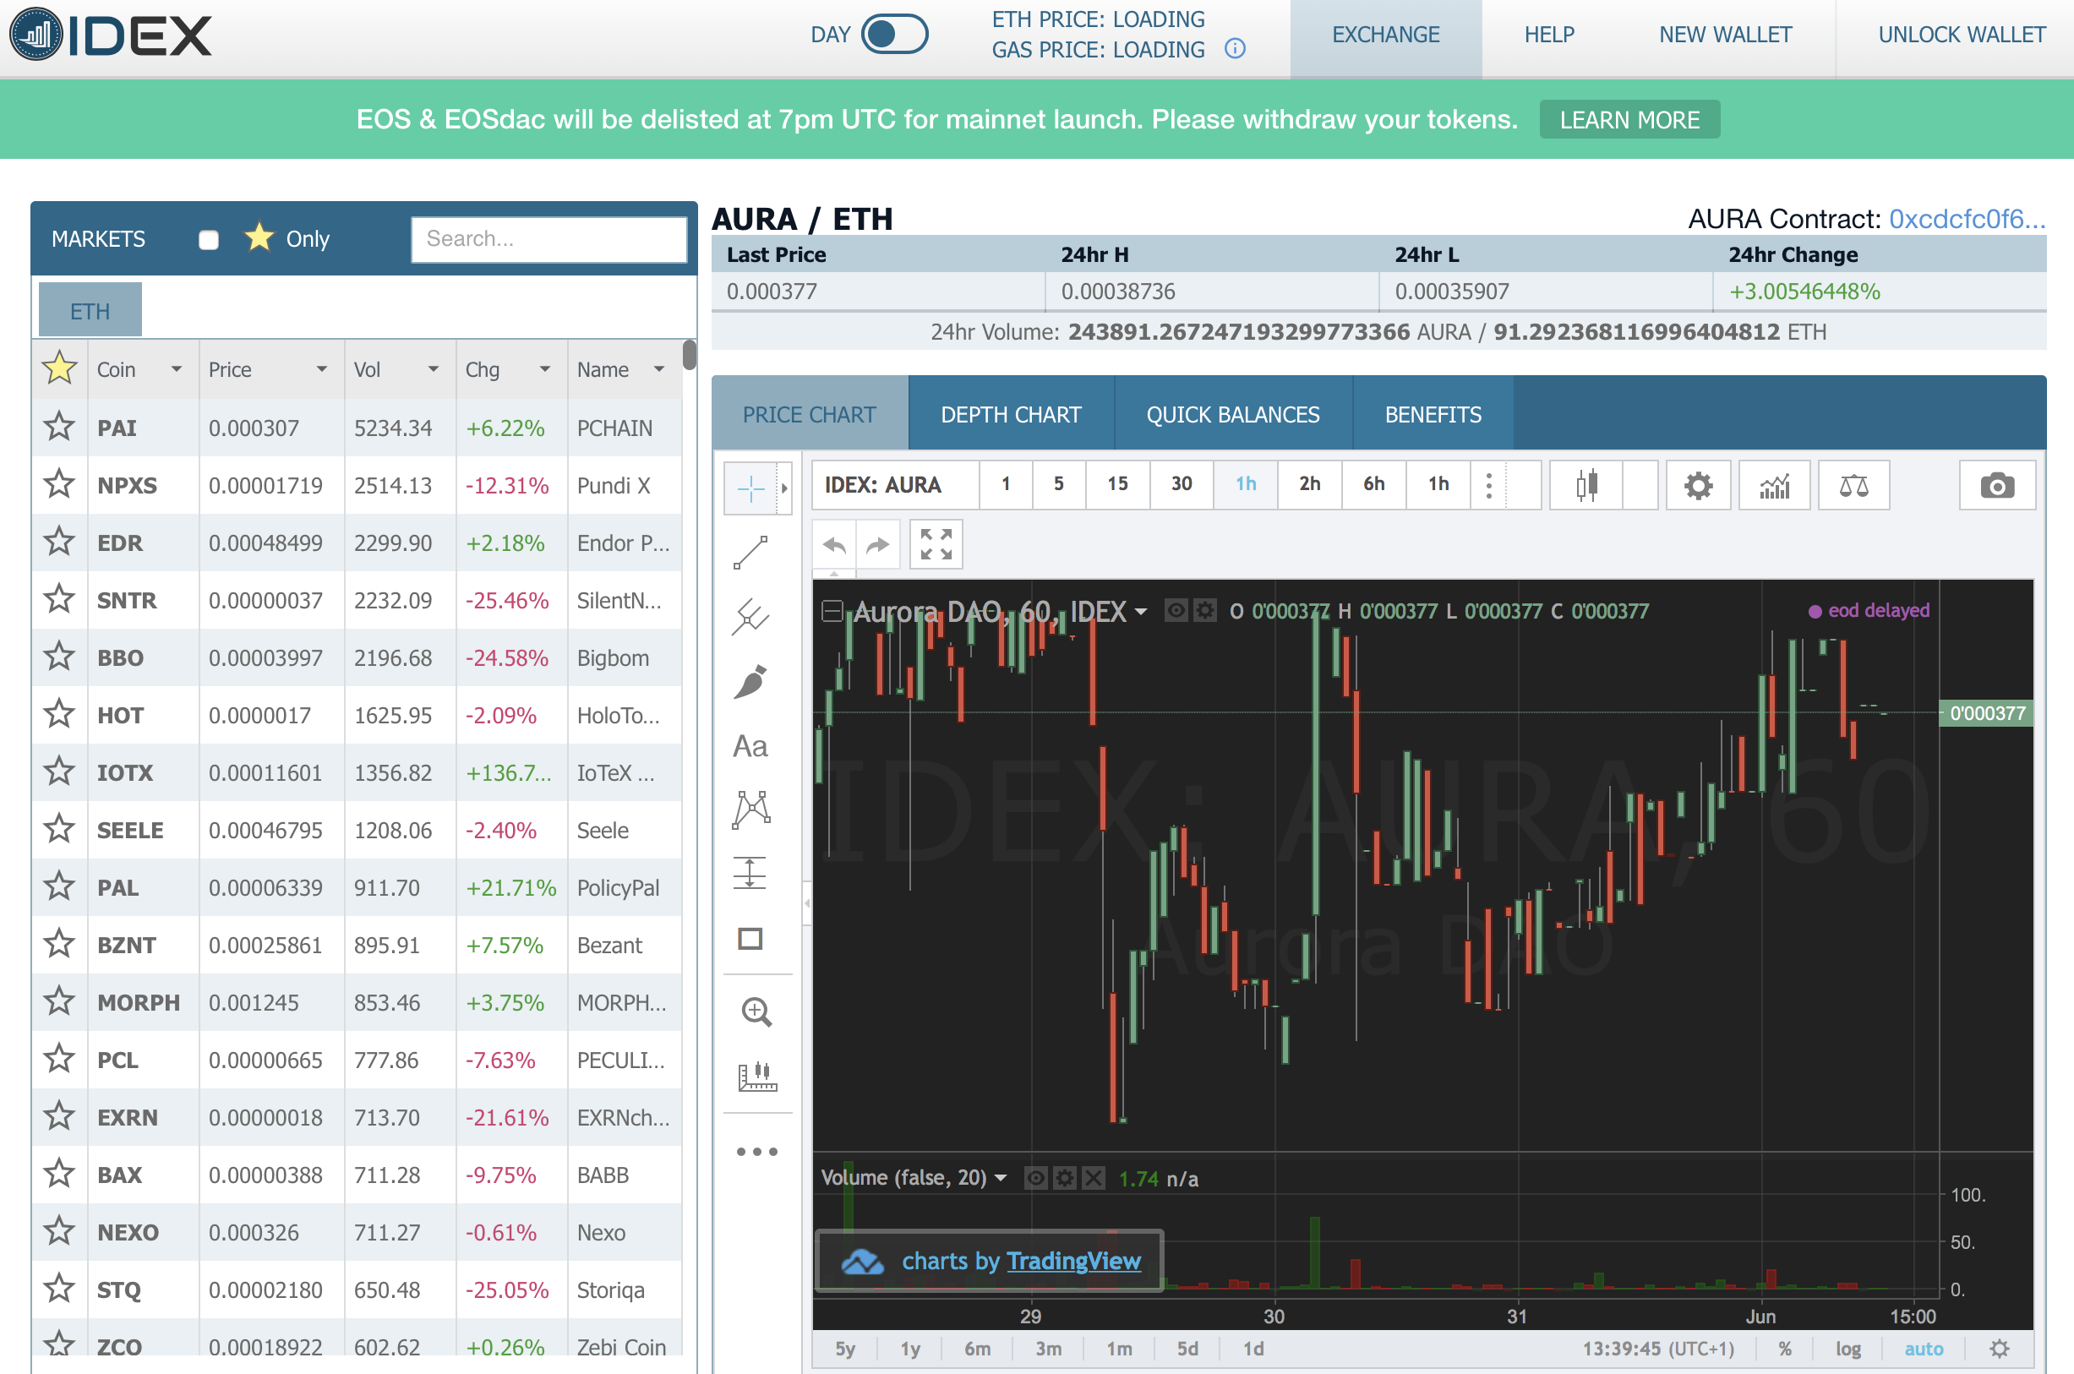Switch to QUICK BALANCES tab
This screenshot has height=1374, width=2074.
[1233, 413]
